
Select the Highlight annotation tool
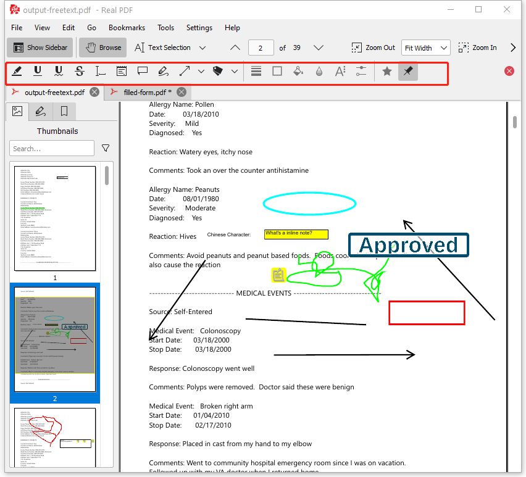17,72
